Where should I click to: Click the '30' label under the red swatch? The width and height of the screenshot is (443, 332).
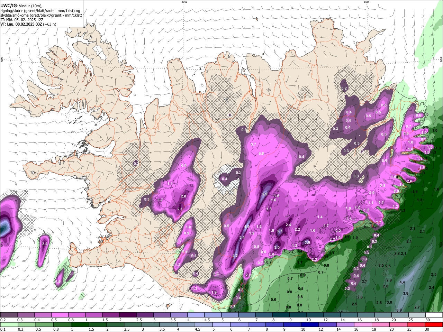pyautogui.click(x=427, y=330)
